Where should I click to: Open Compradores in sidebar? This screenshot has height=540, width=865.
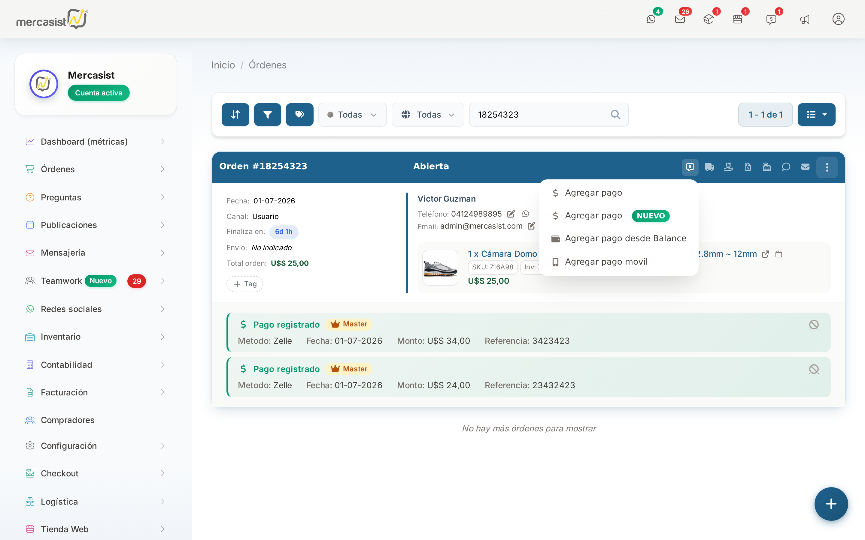[x=96, y=420]
